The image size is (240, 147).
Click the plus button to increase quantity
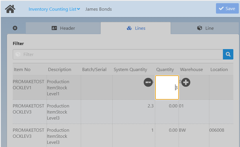tap(186, 82)
